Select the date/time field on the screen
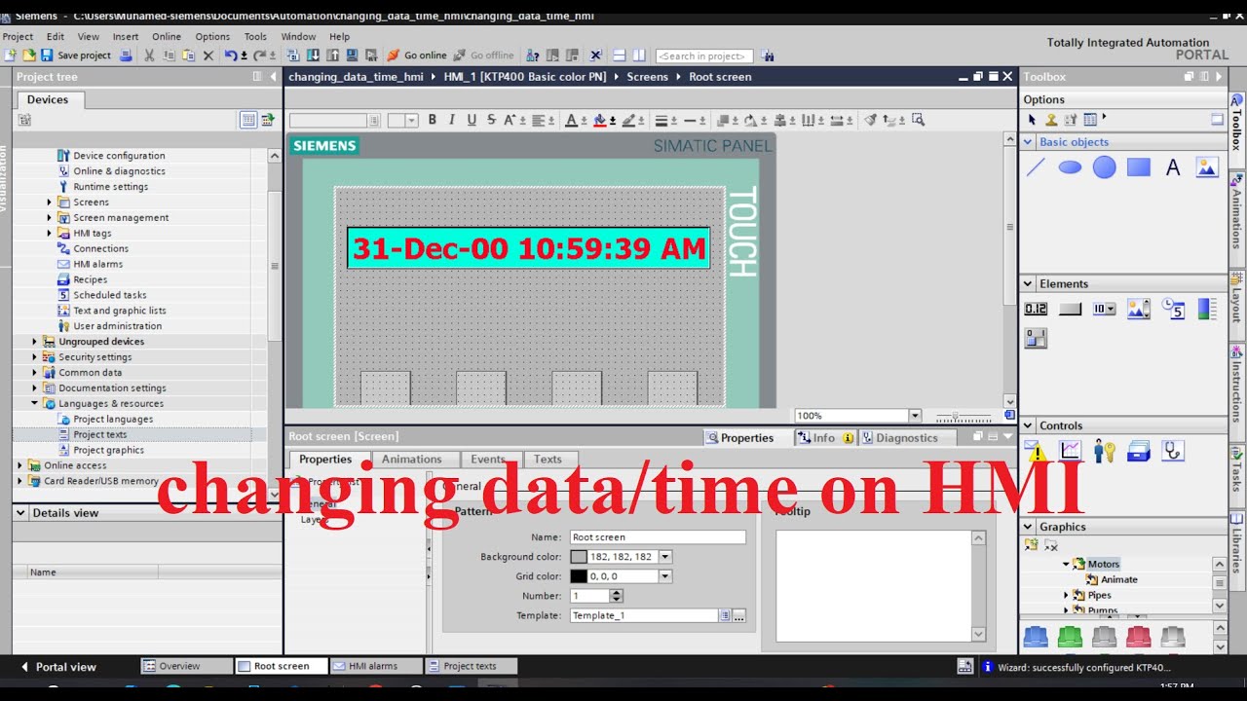 pyautogui.click(x=528, y=248)
